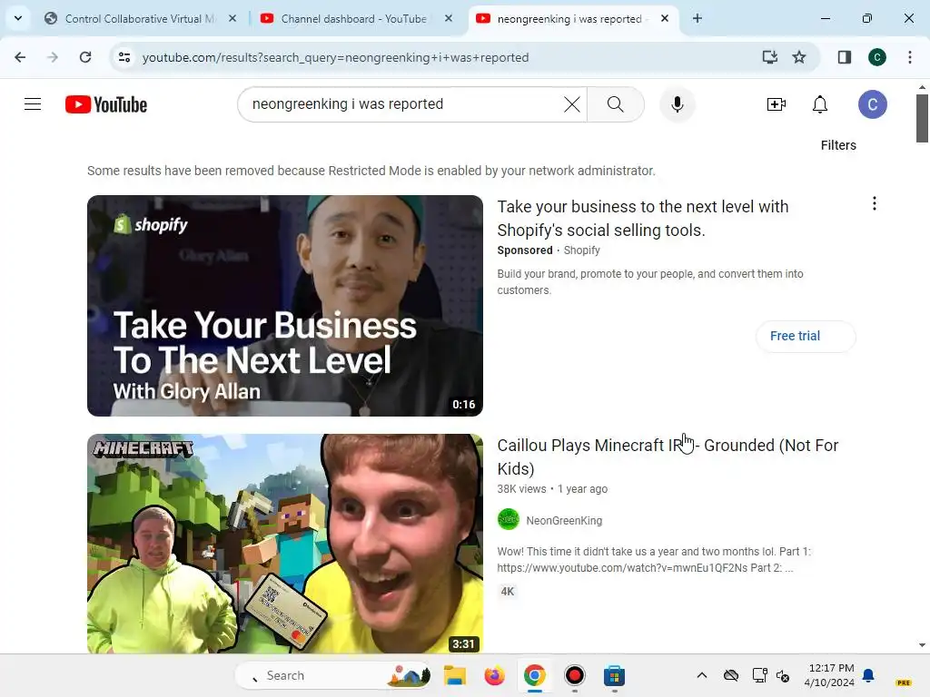
Task: Open Microsoft Store from taskbar
Action: click(614, 675)
